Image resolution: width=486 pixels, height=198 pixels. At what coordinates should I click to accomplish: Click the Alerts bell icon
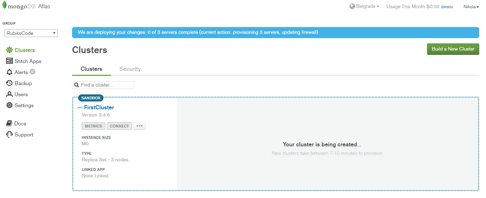click(9, 72)
